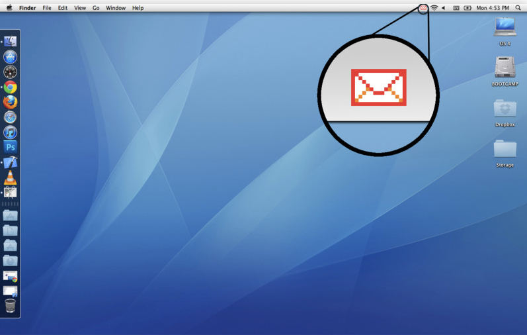Image resolution: width=527 pixels, height=335 pixels.
Task: Open Safari from the dock
Action: tap(10, 117)
